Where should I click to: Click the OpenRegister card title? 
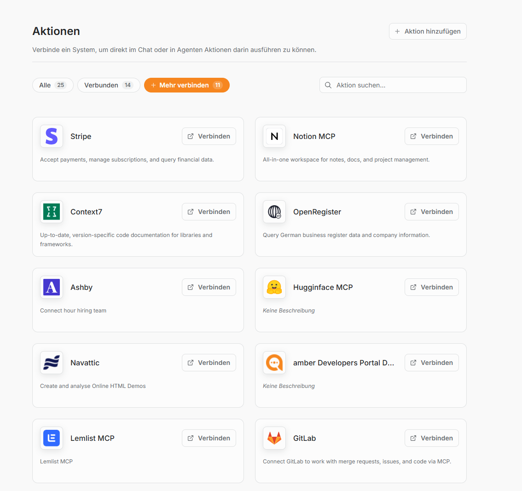pos(317,212)
